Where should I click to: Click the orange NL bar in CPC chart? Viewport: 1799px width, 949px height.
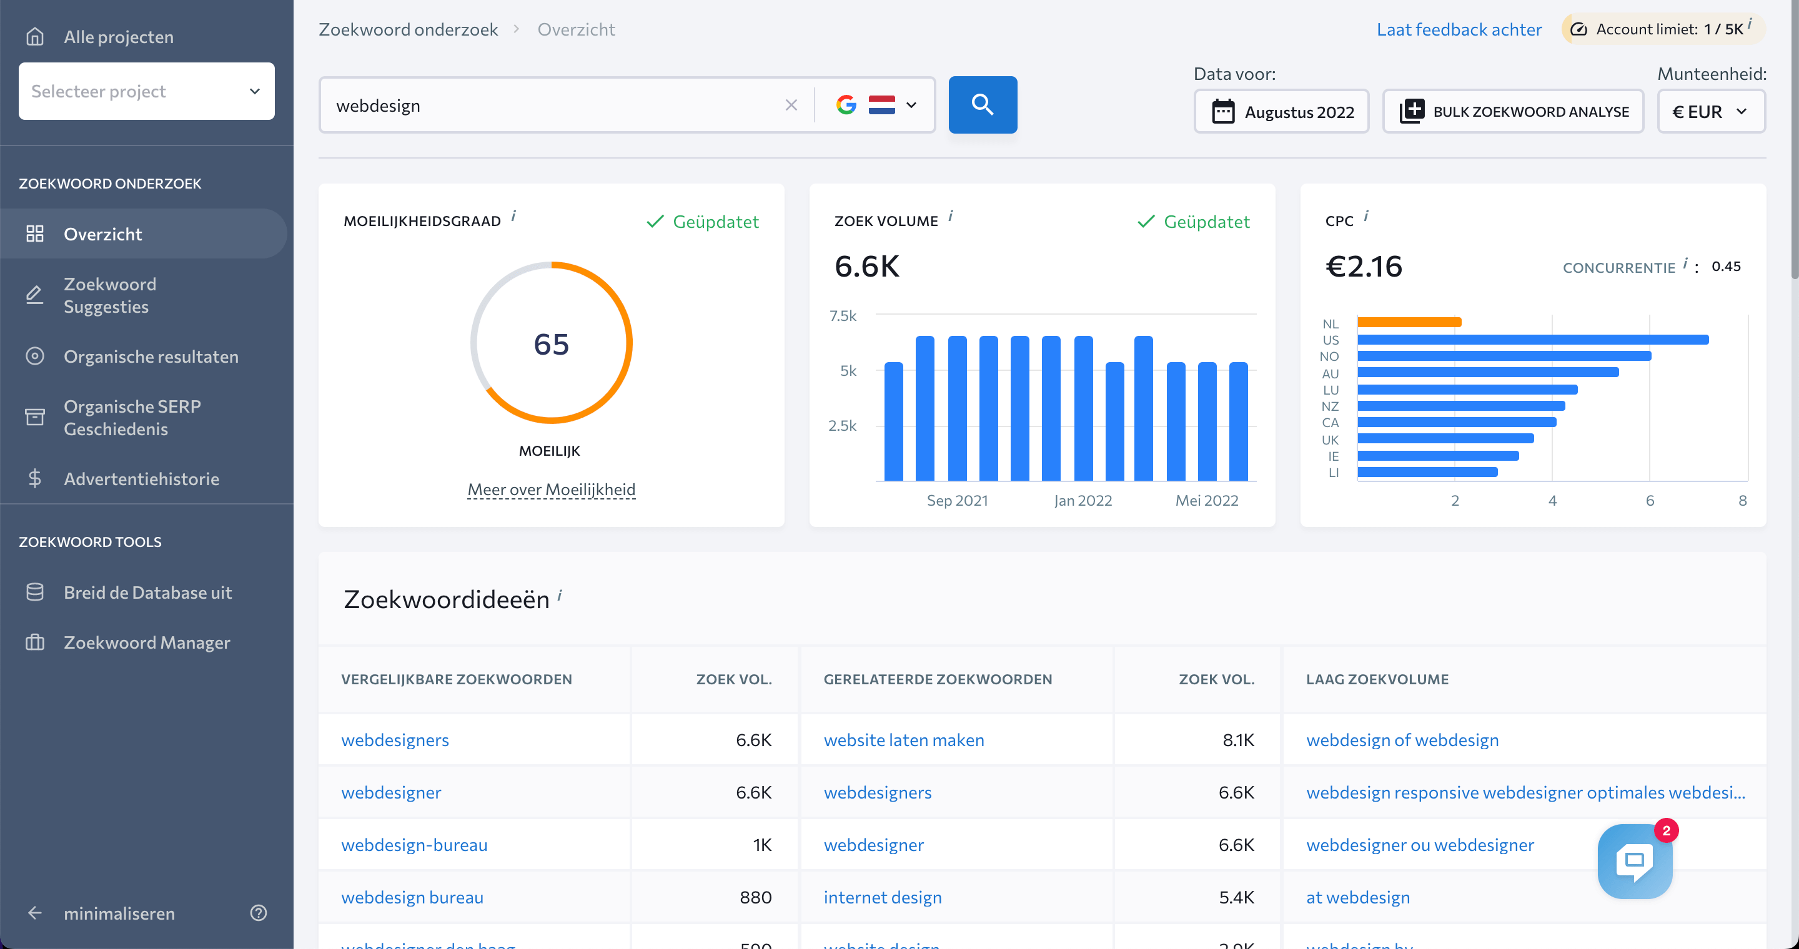pos(1409,322)
